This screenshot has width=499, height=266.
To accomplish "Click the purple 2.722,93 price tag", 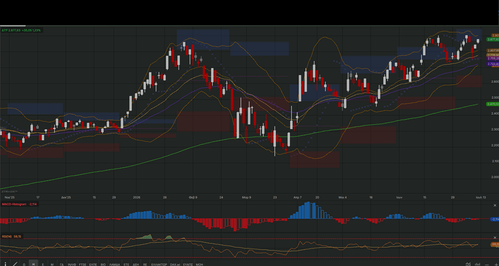I will [493, 64].
